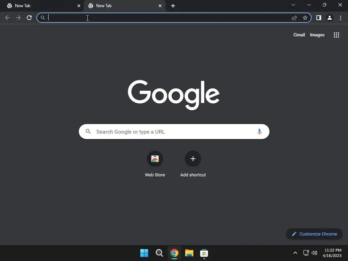Click the Google logo
The width and height of the screenshot is (348, 261).
point(174,95)
